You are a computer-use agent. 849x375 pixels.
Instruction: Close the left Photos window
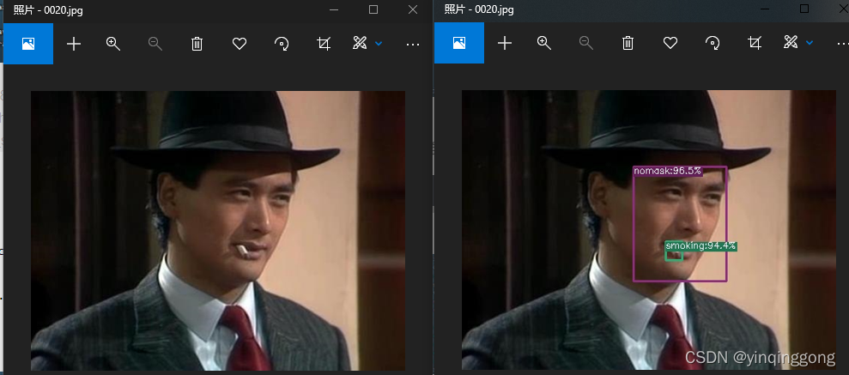coord(413,9)
